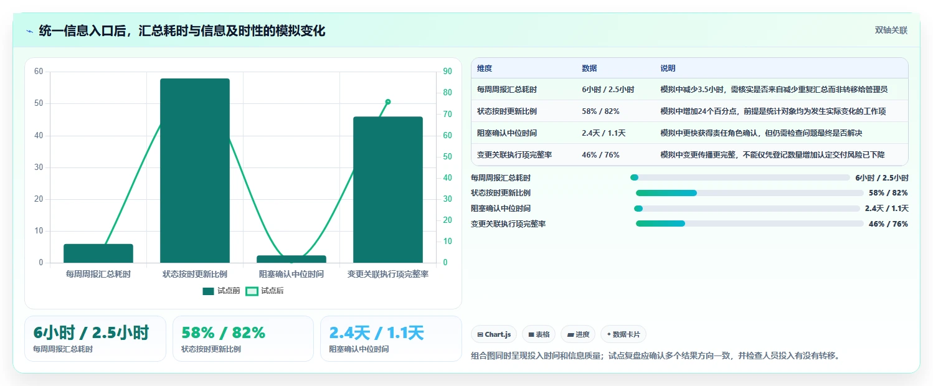Open the 2.4天 / 1.1天 KPI card

click(x=391, y=339)
